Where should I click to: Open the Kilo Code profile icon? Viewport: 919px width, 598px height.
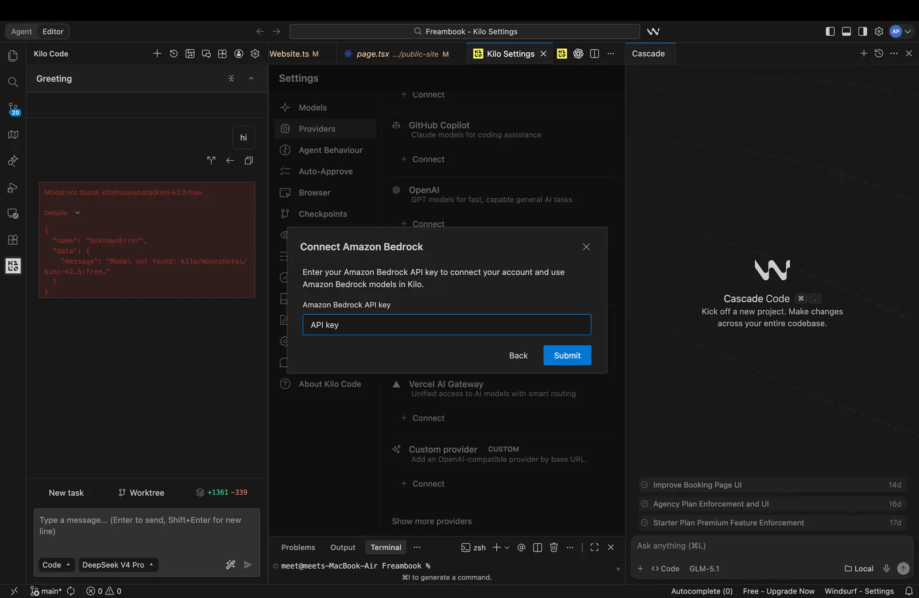[239, 53]
